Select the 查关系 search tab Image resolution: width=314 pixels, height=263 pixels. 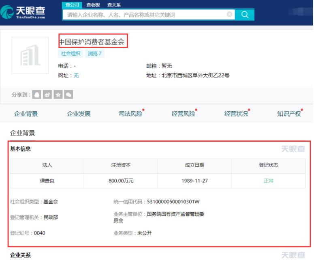click(x=114, y=5)
